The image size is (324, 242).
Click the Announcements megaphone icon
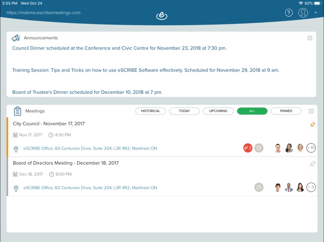[16, 38]
